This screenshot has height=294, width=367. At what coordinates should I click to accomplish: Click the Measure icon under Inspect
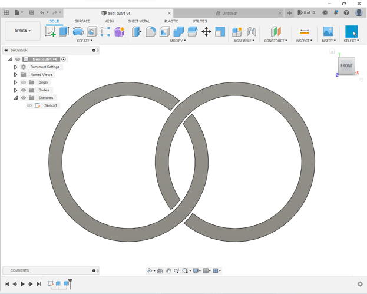(x=304, y=32)
